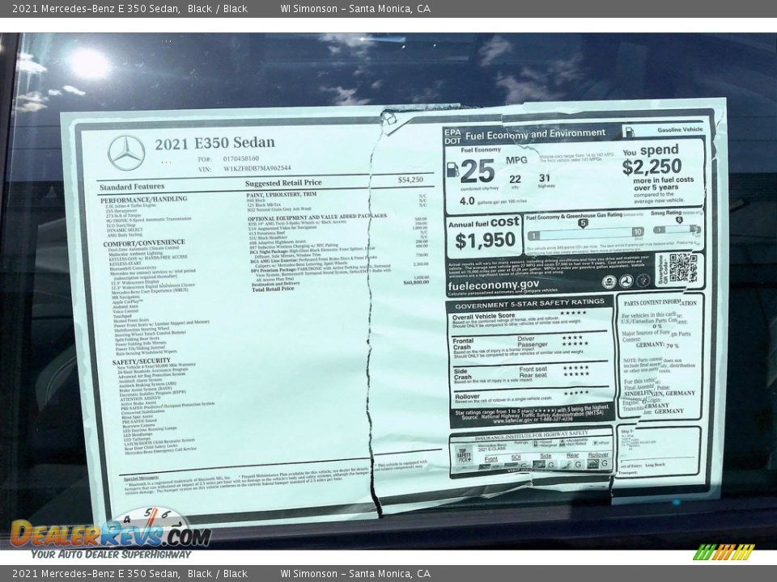This screenshot has width=777, height=582.
Task: Click the 'SINDELFINGEN, GERMANY' assembly point text
Action: 659,393
